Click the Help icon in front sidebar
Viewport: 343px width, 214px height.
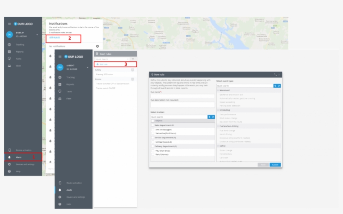click(x=60, y=204)
